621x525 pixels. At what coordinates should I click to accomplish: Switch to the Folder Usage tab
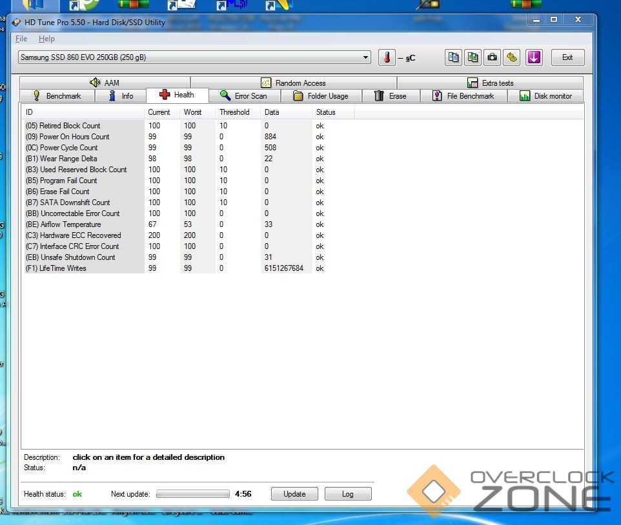coord(321,95)
